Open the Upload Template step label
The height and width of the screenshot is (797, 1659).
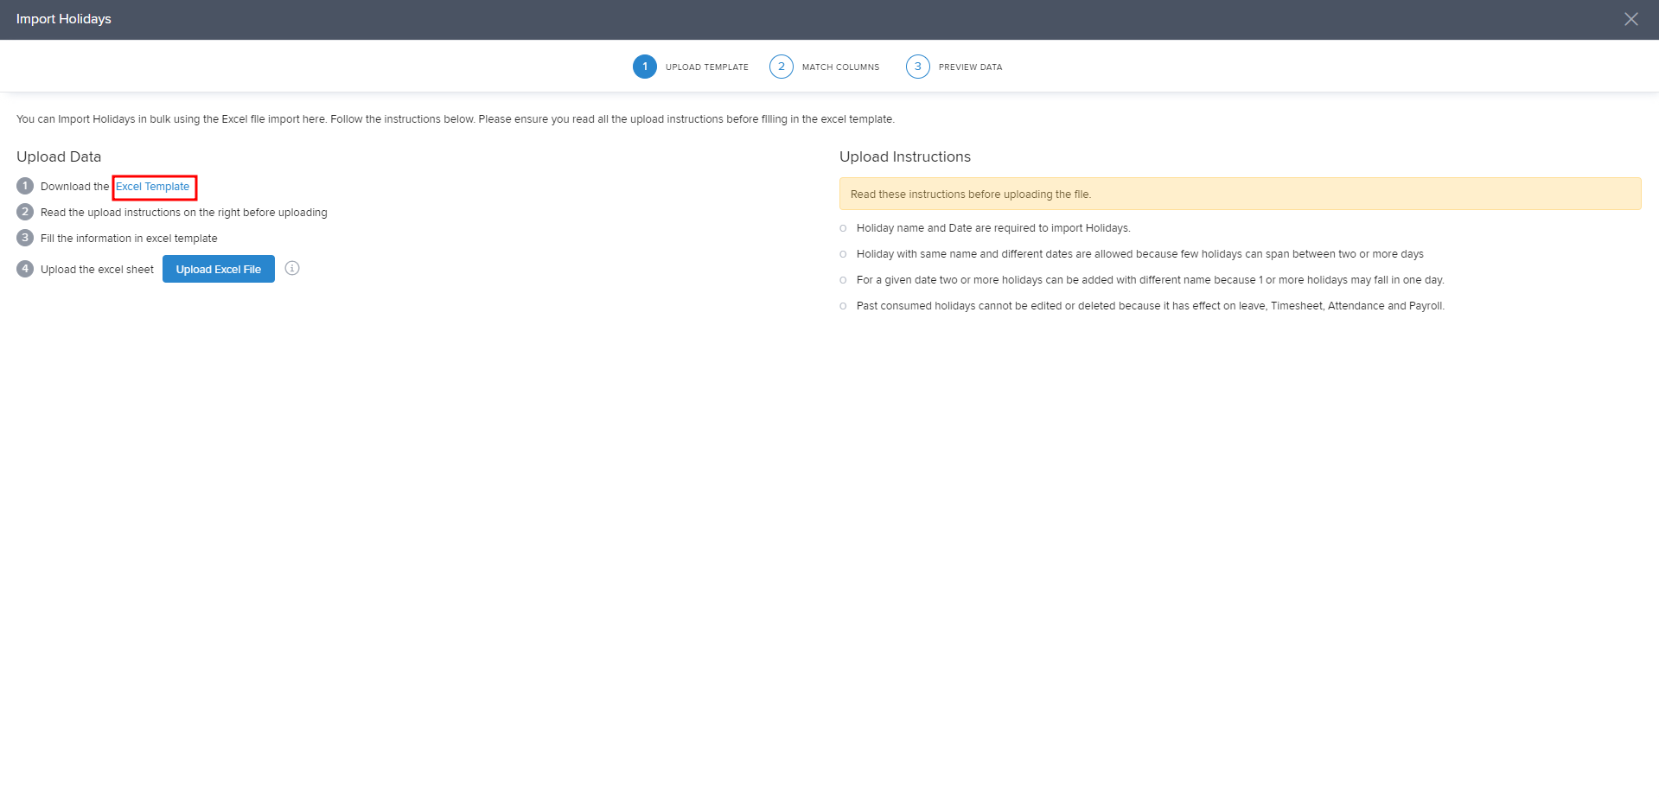[x=706, y=67]
